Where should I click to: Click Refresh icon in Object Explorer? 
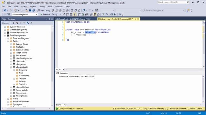(28, 23)
